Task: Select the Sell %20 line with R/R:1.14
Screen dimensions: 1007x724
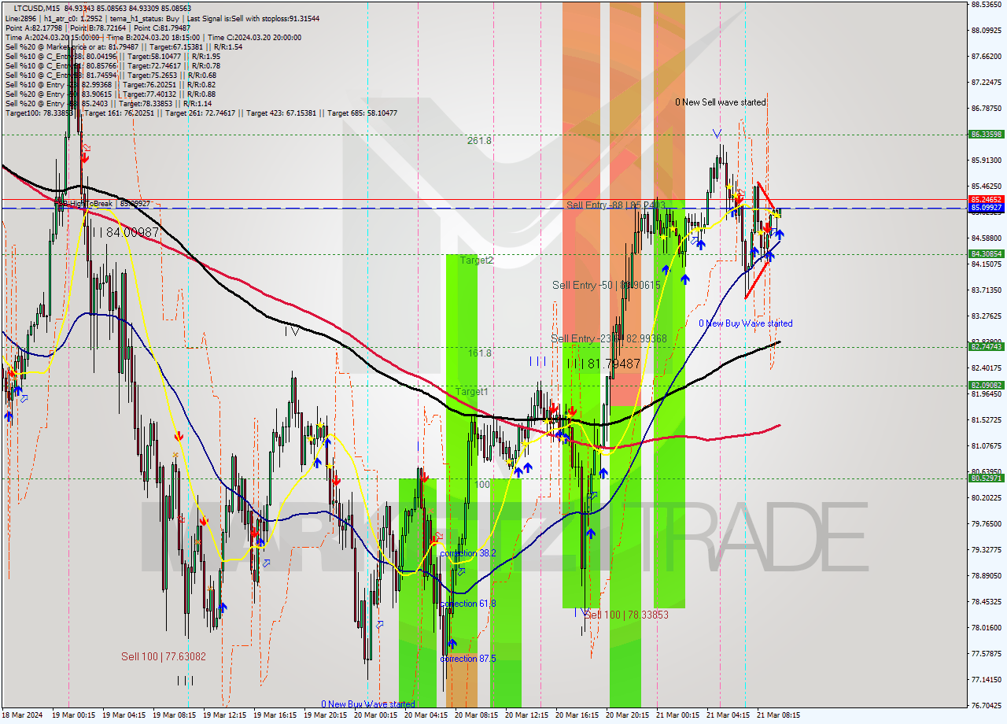Action: (108, 103)
